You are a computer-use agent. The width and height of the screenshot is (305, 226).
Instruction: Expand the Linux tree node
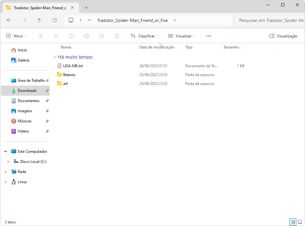(6, 182)
